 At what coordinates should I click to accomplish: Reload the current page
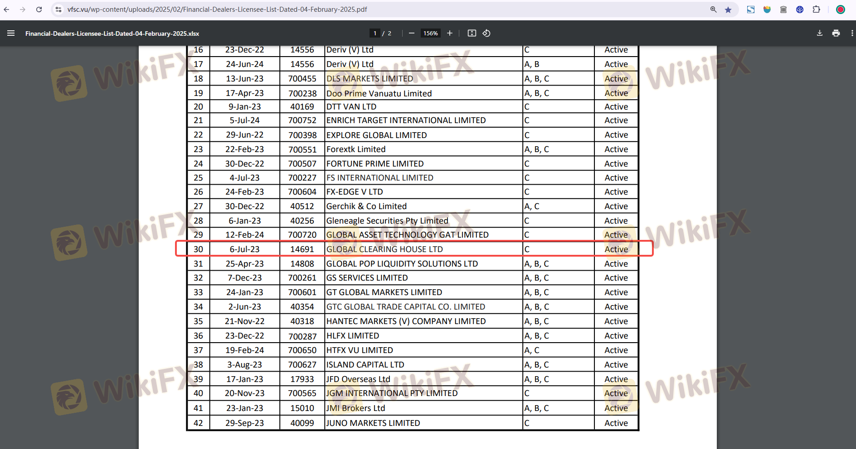39,10
